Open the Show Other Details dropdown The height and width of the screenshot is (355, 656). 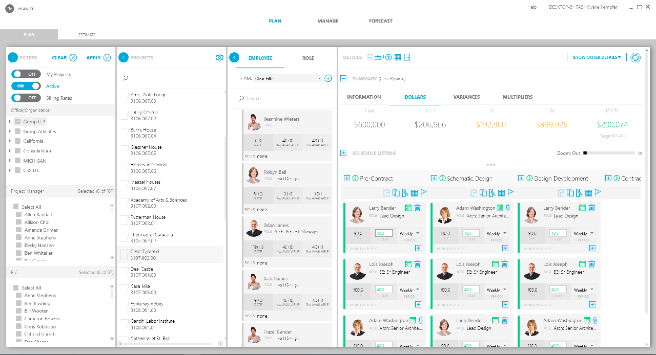pos(597,57)
